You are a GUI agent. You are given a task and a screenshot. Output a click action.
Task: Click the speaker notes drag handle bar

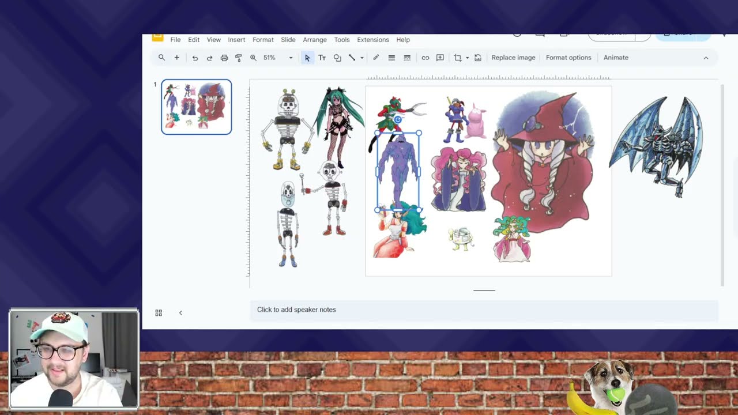484,290
